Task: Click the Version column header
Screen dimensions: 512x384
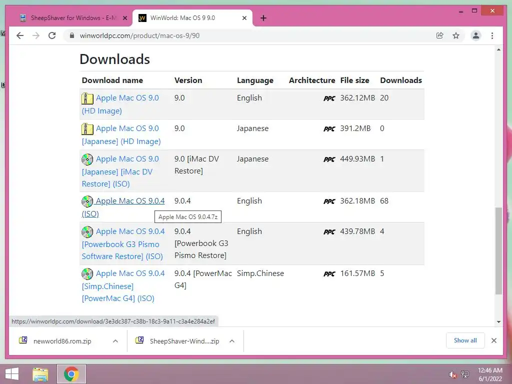Action: coord(188,80)
